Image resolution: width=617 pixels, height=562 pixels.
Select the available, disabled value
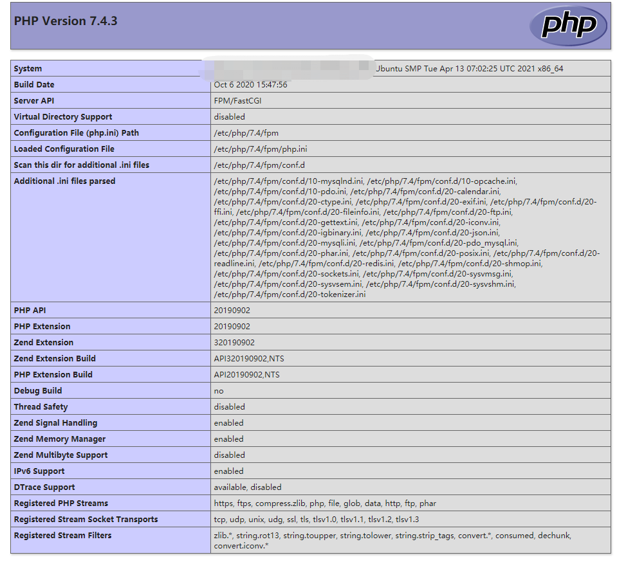[x=248, y=487]
